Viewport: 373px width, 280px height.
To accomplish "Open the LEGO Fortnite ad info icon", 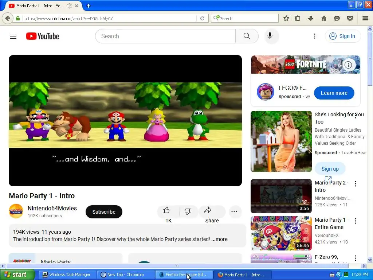I will point(348,65).
